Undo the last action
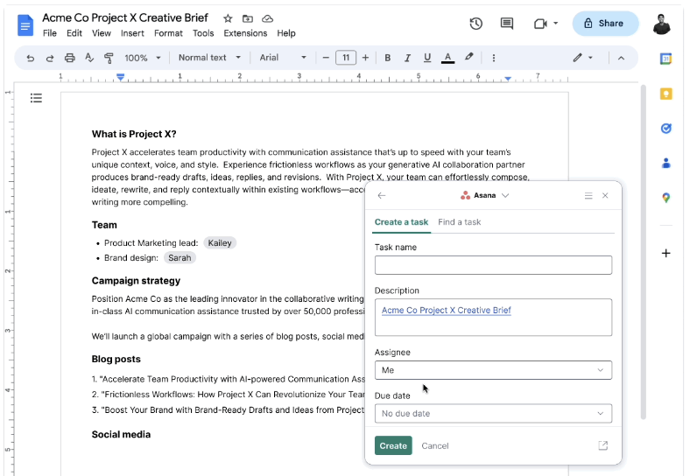Screen dimensions: 690x476 (x=30, y=58)
